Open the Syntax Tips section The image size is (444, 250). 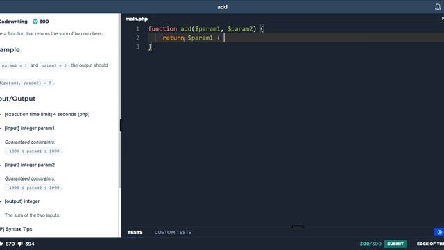[16, 229]
